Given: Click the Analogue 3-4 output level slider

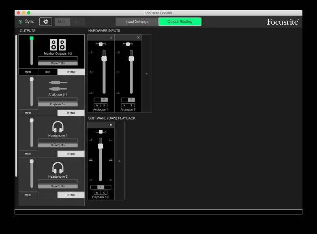Looking at the screenshot, I should 32,91.
